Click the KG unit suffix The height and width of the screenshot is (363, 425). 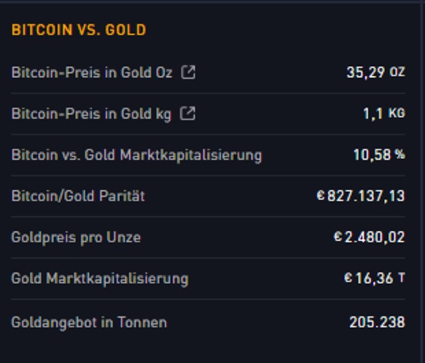[x=397, y=113]
